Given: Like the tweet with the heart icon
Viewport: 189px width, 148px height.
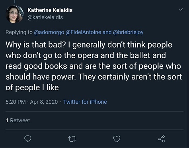Looking at the screenshot, I should 117,139.
